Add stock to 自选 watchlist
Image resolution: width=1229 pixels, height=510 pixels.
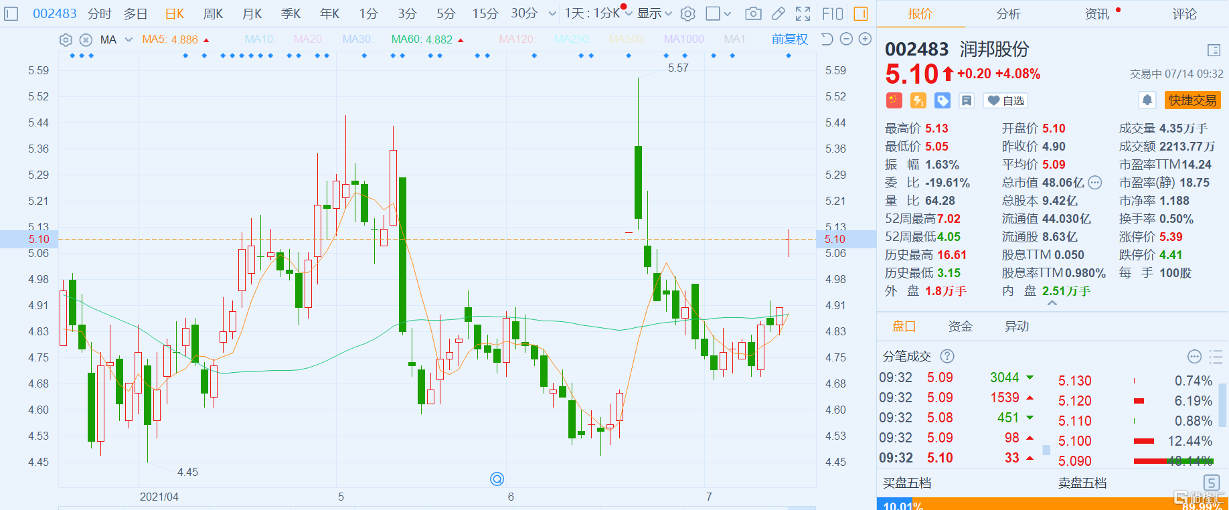pyautogui.click(x=1005, y=100)
